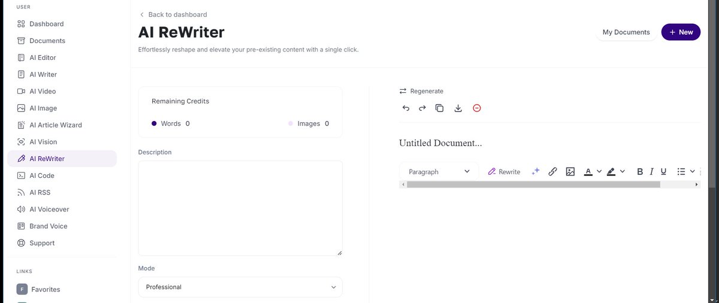Toggle bold formatting
Image resolution: width=719 pixels, height=303 pixels.
(x=640, y=171)
